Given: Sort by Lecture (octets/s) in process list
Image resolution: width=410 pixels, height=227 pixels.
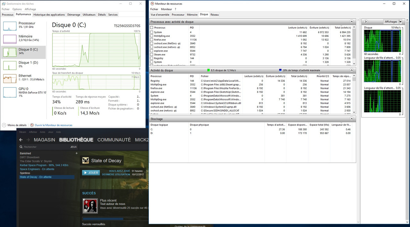Looking at the screenshot, I should tap(297, 28).
